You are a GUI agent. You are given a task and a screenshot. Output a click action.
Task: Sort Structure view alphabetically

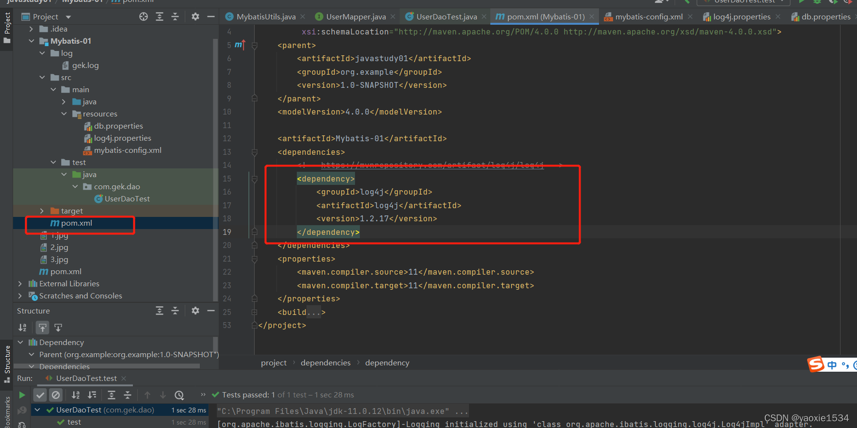[22, 328]
